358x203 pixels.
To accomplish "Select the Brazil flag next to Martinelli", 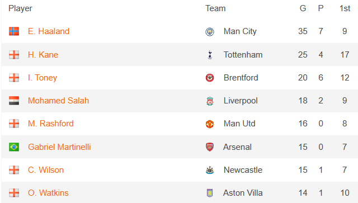I will [14, 147].
